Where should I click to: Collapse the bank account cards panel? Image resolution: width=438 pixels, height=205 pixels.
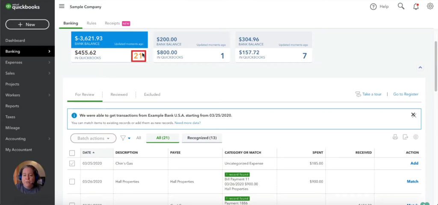(x=420, y=68)
